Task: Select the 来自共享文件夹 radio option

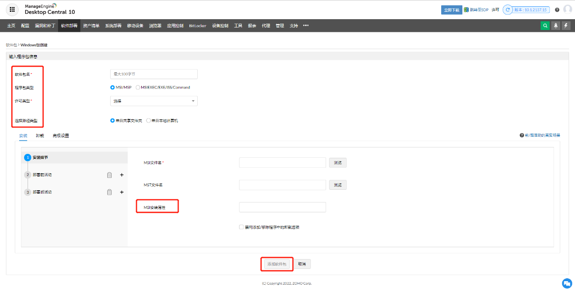Action: click(113, 120)
